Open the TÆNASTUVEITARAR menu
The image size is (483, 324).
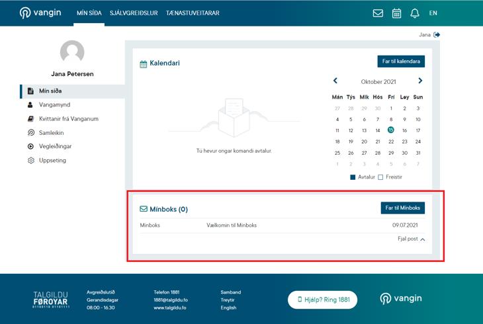pyautogui.click(x=193, y=13)
